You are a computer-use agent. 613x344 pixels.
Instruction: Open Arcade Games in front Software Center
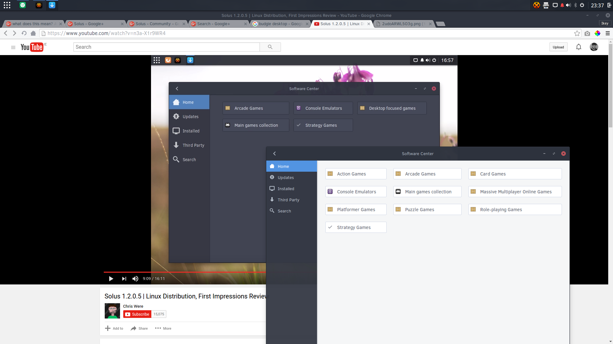(427, 174)
